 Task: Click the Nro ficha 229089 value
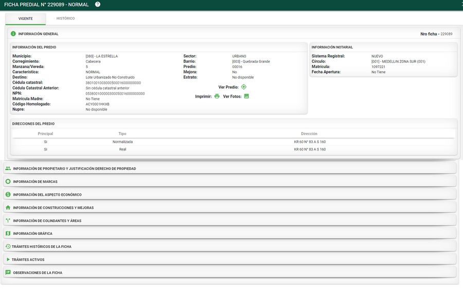click(446, 34)
